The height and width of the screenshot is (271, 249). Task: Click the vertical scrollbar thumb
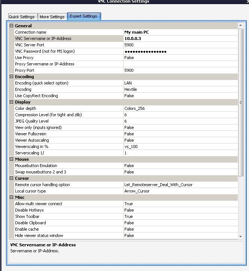click(240, 103)
